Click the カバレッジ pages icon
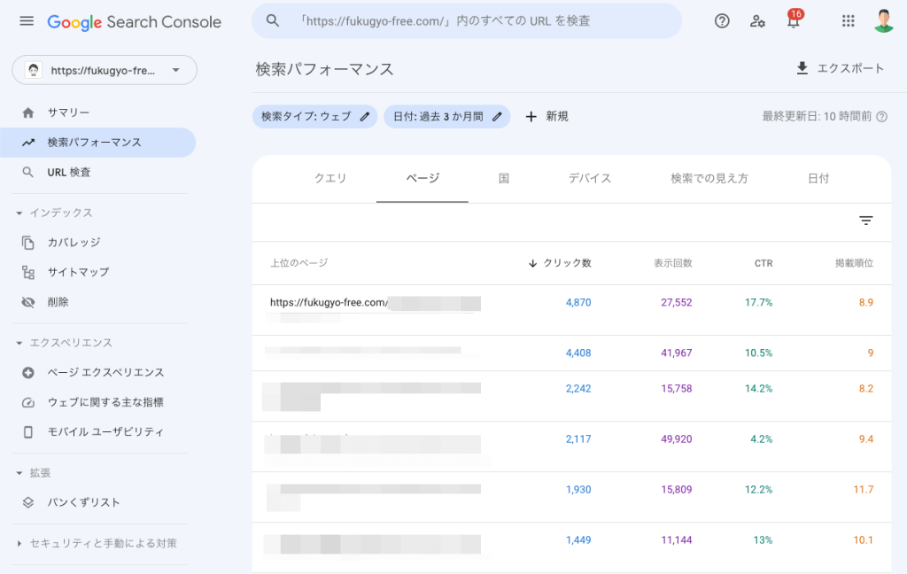The height and width of the screenshot is (574, 907). 27,243
